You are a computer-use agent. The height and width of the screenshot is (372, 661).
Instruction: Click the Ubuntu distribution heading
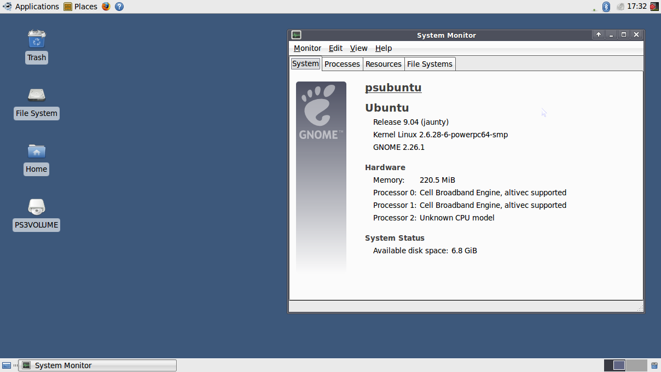point(387,107)
